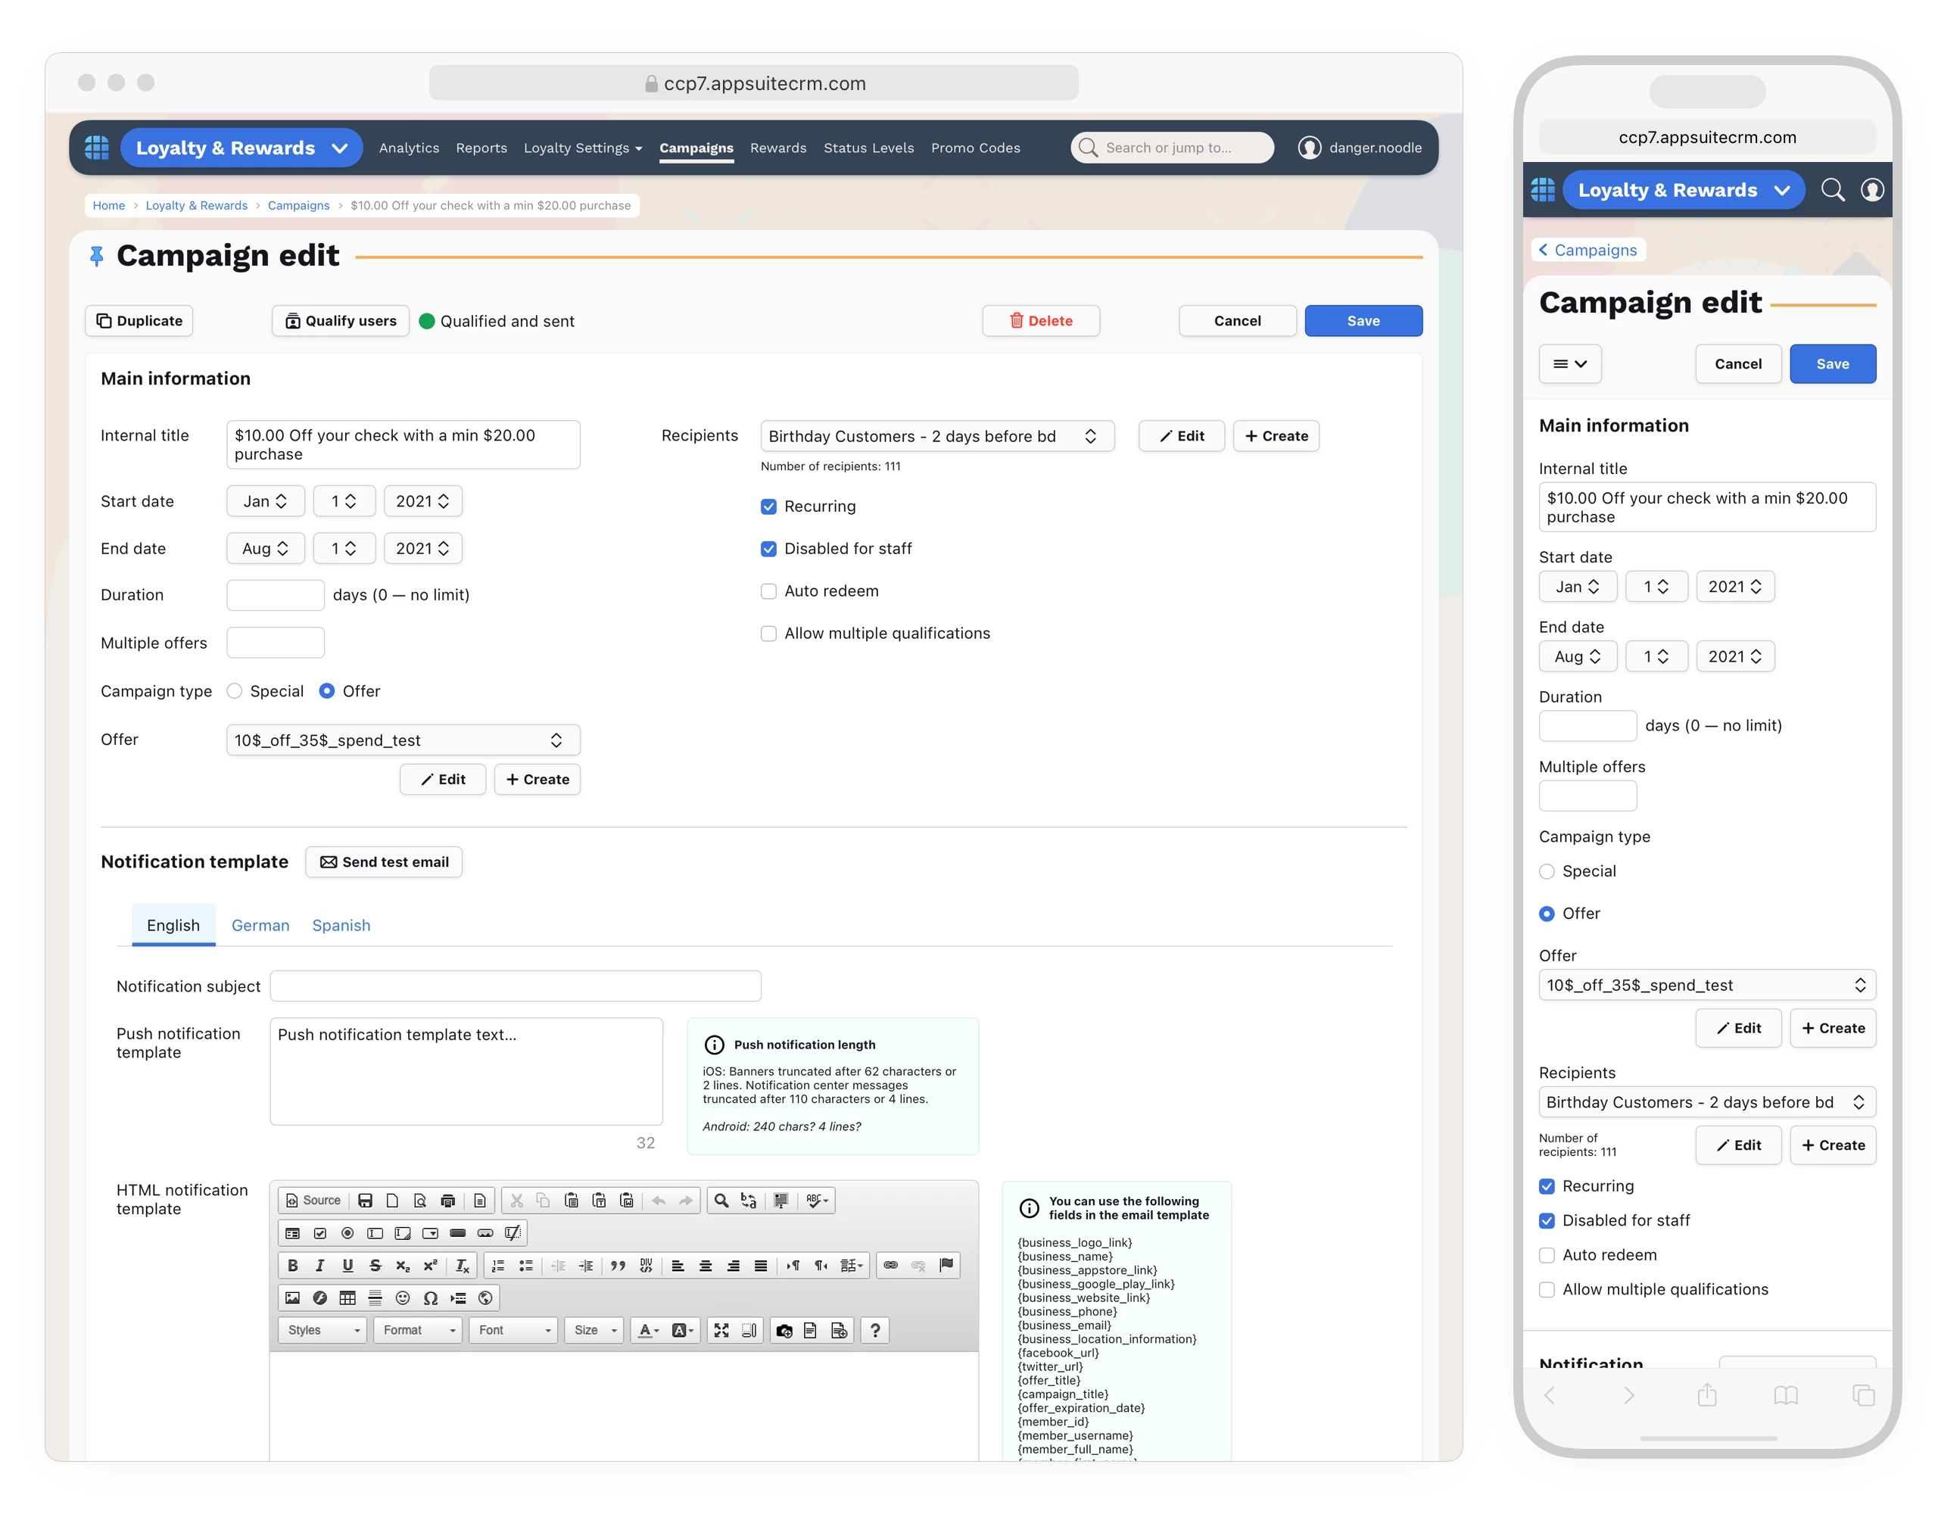Enable the desktop Auto redeem checkbox
Screen dimensions: 1938x1514
[x=768, y=591]
